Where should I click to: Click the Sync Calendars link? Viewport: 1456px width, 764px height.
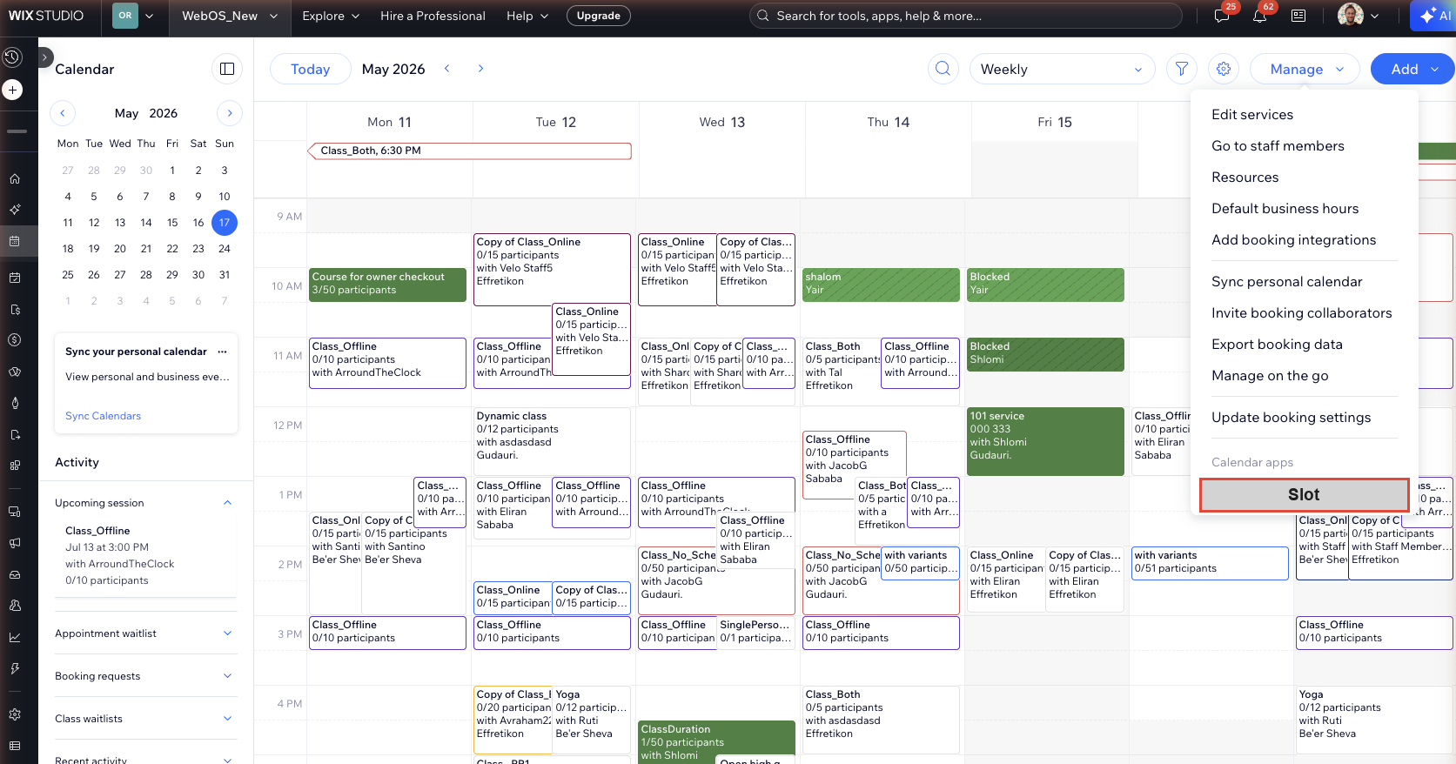click(103, 416)
